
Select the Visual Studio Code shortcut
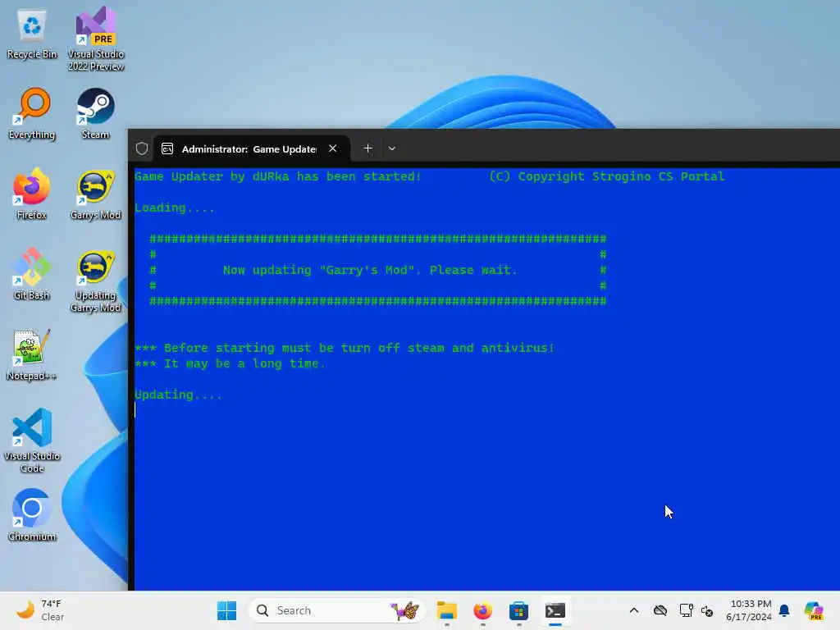coord(32,441)
